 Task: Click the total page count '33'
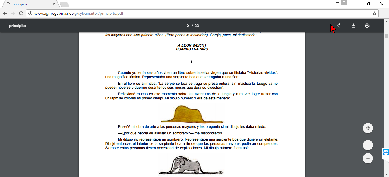point(197,26)
